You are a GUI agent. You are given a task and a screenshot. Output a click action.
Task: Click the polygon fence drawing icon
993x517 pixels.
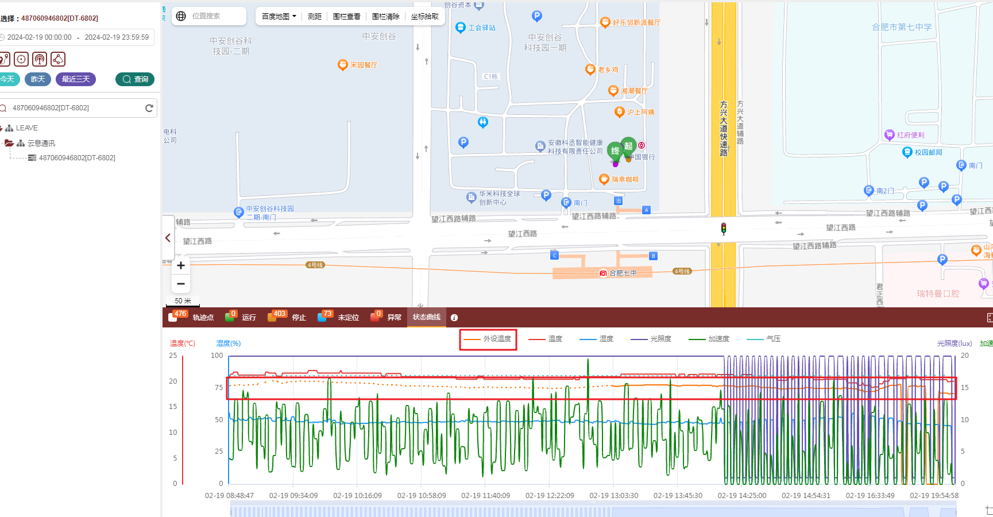pos(58,59)
